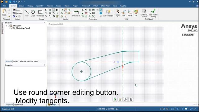Open the Appearance tab at the bottom
The image size is (199, 112).
(19, 105)
